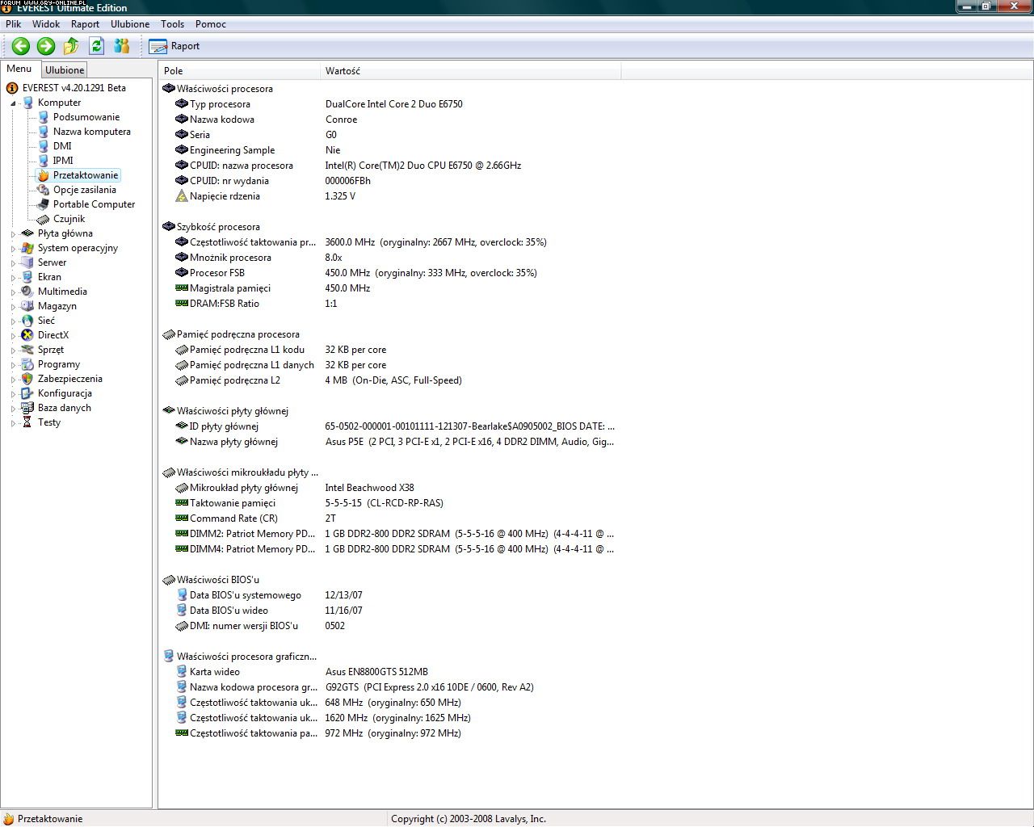The image size is (1034, 827).
Task: Expand the Magazyn tree node
Action: coord(13,307)
